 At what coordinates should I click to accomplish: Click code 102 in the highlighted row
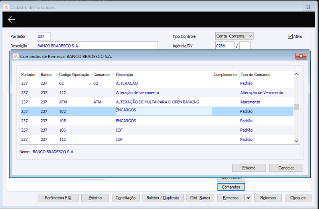pyautogui.click(x=63, y=111)
